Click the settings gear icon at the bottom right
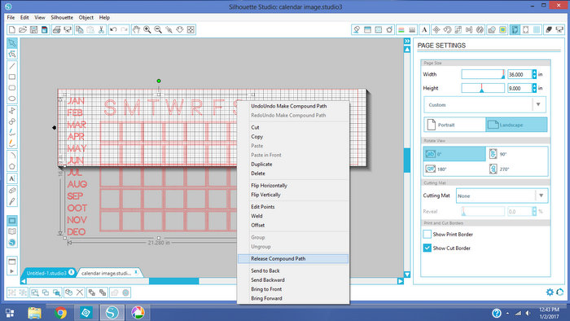Image resolution: width=570 pixels, height=321 pixels. 550,292
